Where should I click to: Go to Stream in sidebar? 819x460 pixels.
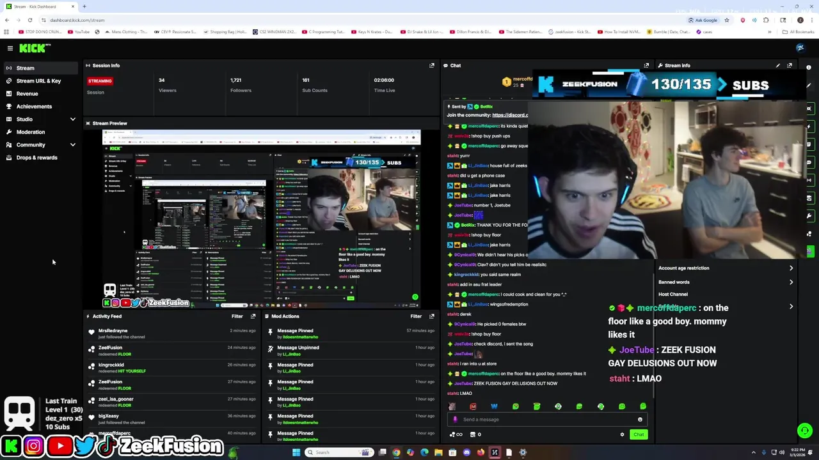(x=40, y=68)
